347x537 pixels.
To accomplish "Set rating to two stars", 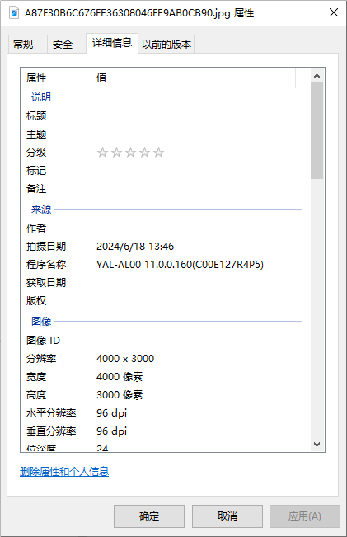I will coord(117,152).
